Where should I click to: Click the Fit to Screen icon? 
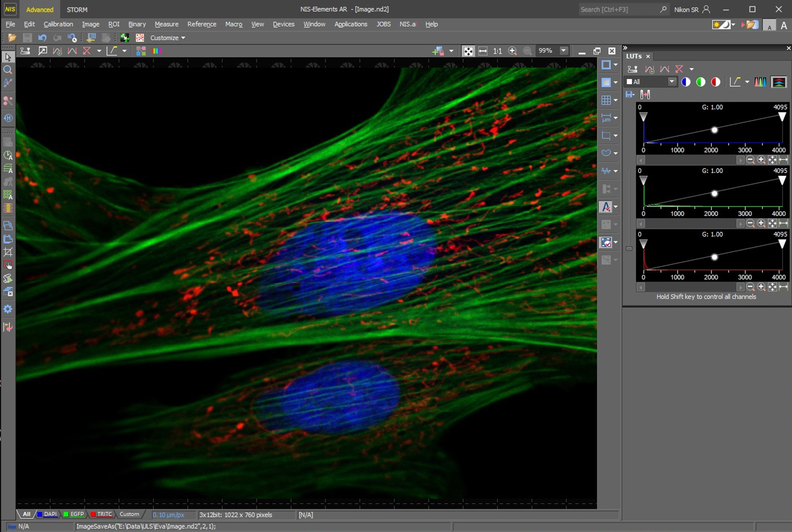click(x=468, y=51)
